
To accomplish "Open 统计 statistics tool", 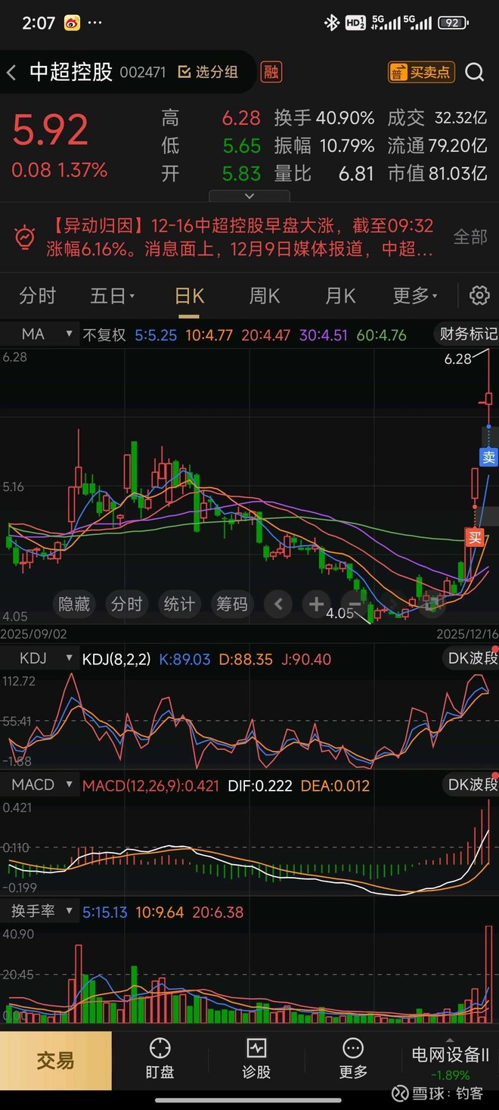I will pos(178,604).
